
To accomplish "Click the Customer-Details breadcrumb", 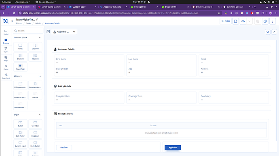I will click(52, 23).
